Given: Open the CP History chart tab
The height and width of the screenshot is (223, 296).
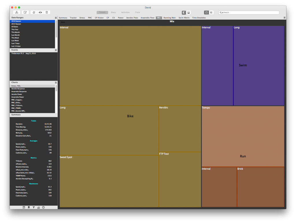Looking at the screenshot, I should [x=99, y=18].
